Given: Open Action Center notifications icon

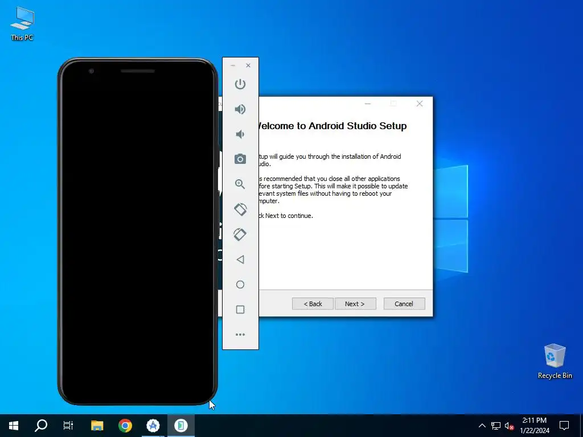Looking at the screenshot, I should point(564,426).
